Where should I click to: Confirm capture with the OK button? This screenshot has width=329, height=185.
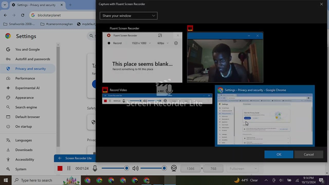click(x=279, y=154)
